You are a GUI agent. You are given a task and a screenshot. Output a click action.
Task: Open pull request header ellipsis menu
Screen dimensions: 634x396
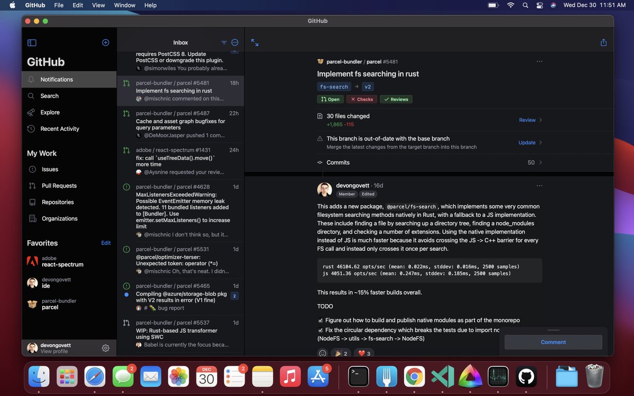539,61
